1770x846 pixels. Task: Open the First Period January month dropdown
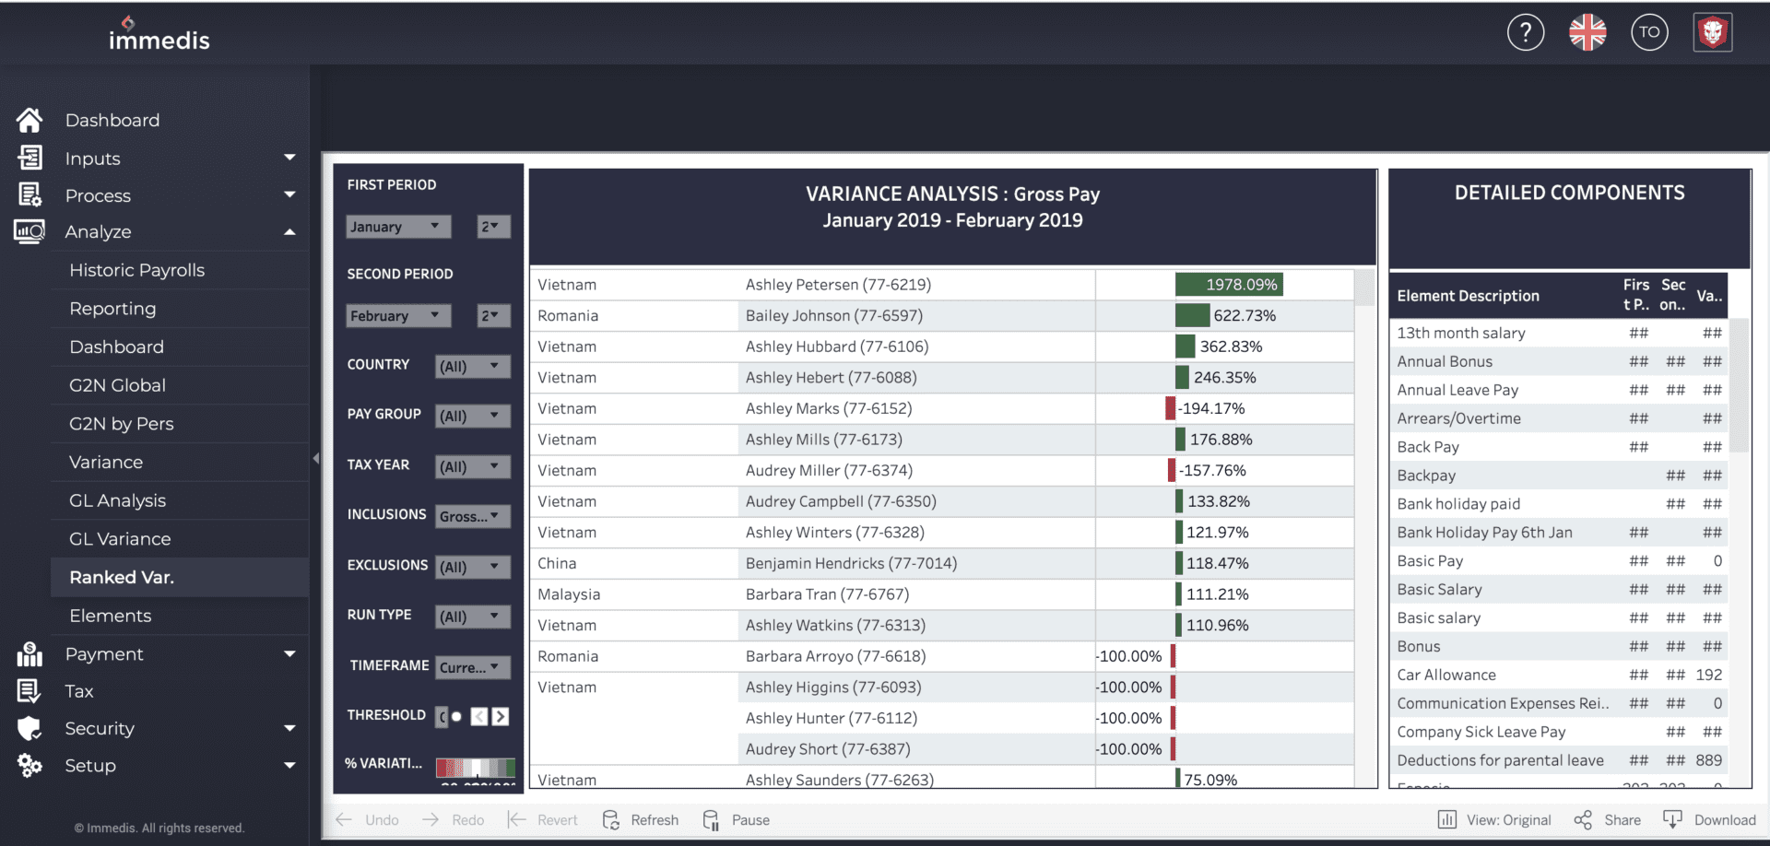pyautogui.click(x=397, y=227)
